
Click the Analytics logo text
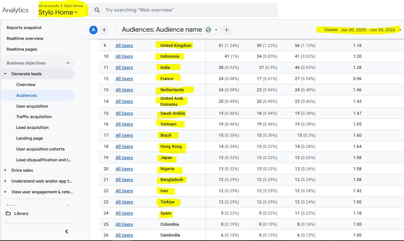tap(15, 10)
